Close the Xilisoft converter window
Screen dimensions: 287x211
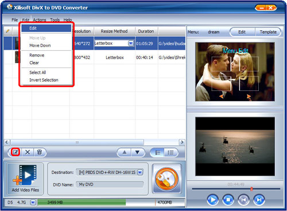coord(271,8)
